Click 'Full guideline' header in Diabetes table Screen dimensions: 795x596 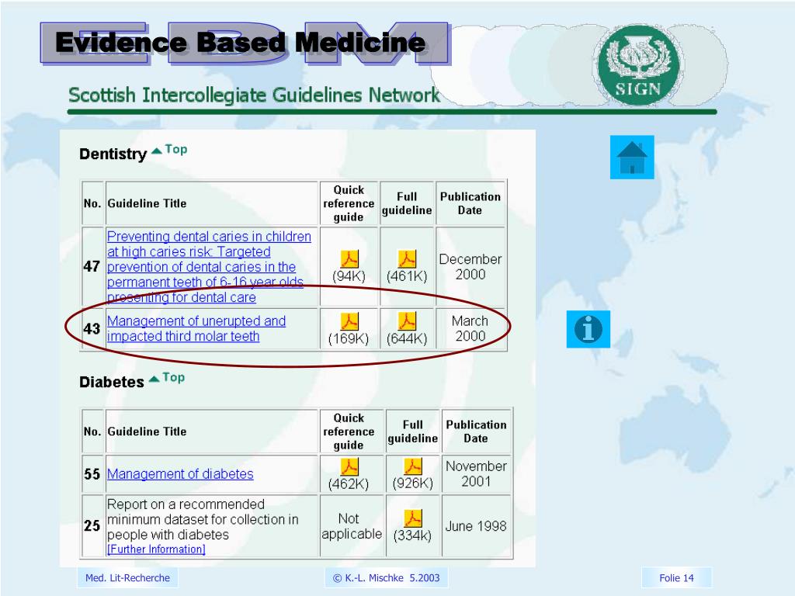[413, 431]
